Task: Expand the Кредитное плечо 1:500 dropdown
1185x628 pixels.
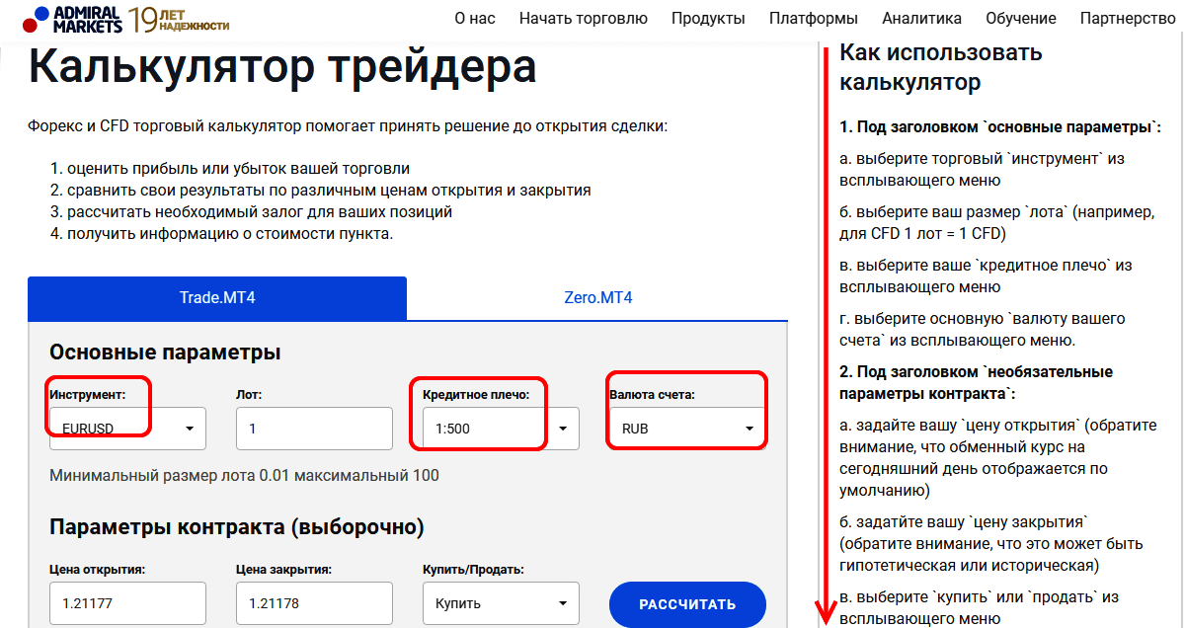Action: pyautogui.click(x=501, y=429)
